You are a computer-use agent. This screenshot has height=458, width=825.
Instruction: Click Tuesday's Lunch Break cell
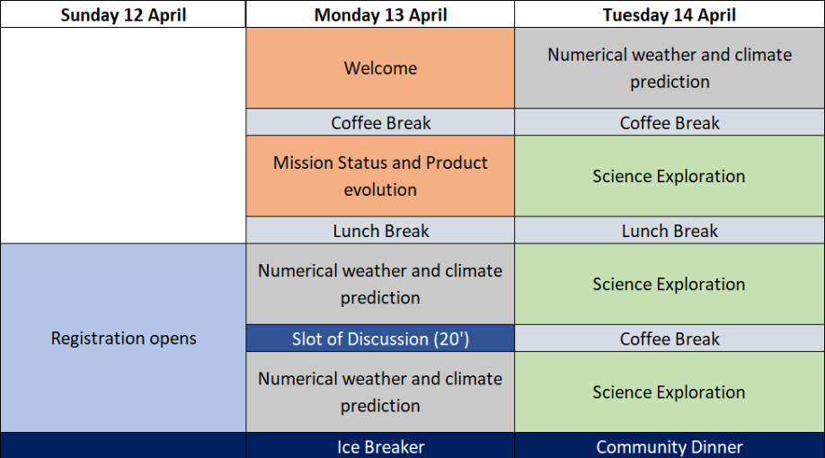click(670, 231)
